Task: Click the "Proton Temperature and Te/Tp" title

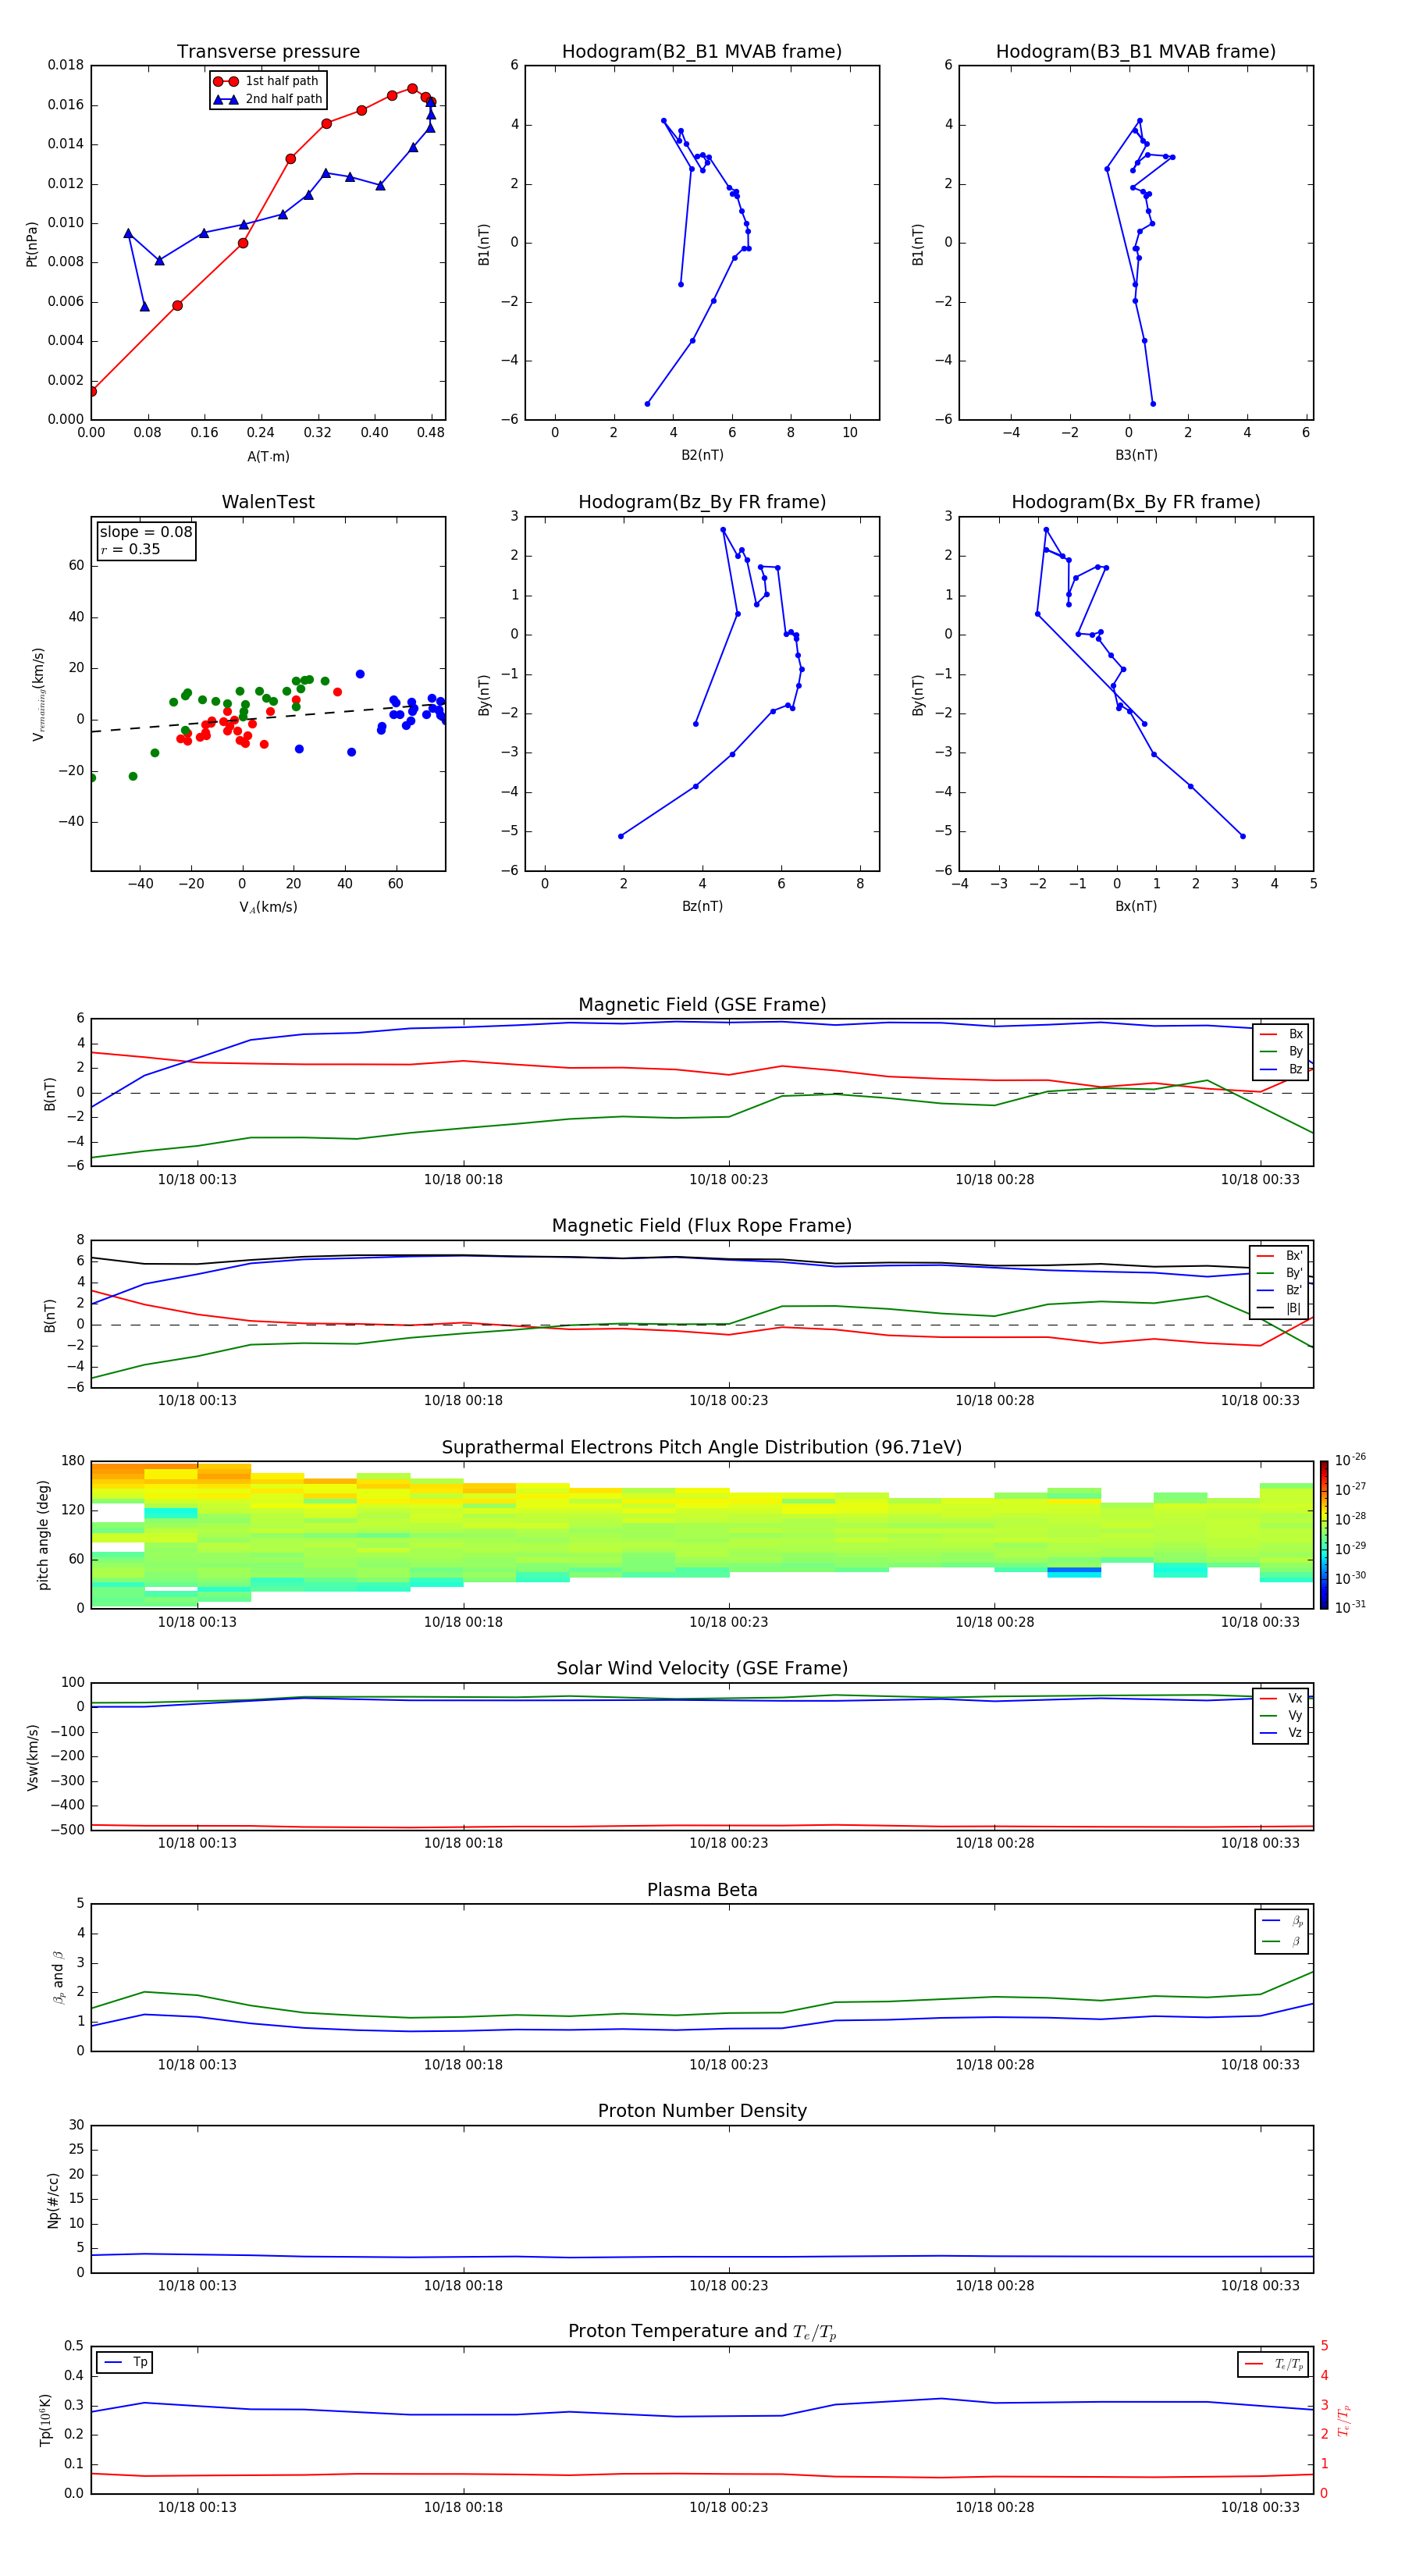Action: [702, 2332]
